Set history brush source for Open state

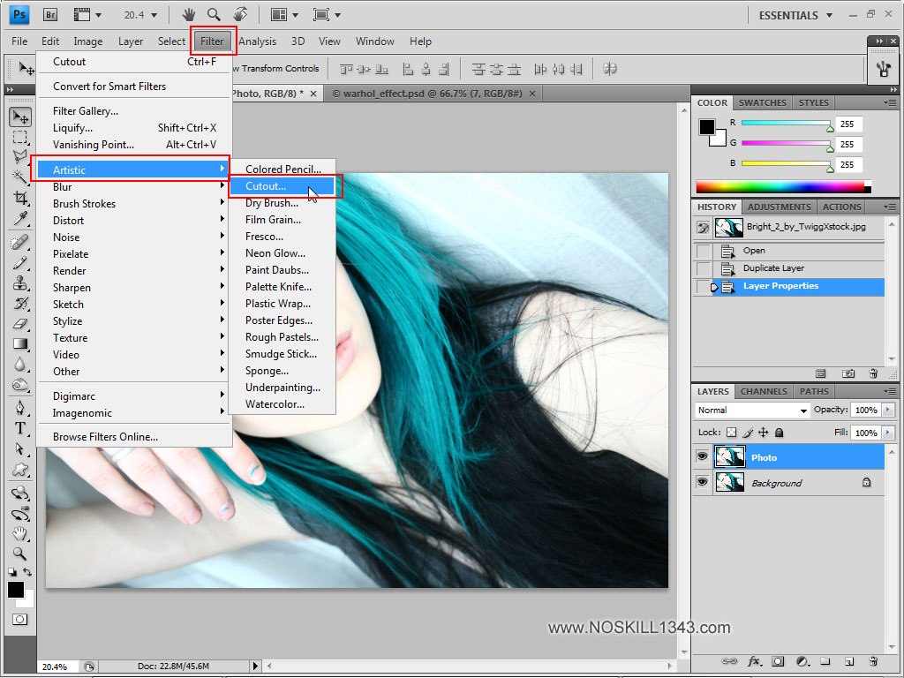click(704, 252)
